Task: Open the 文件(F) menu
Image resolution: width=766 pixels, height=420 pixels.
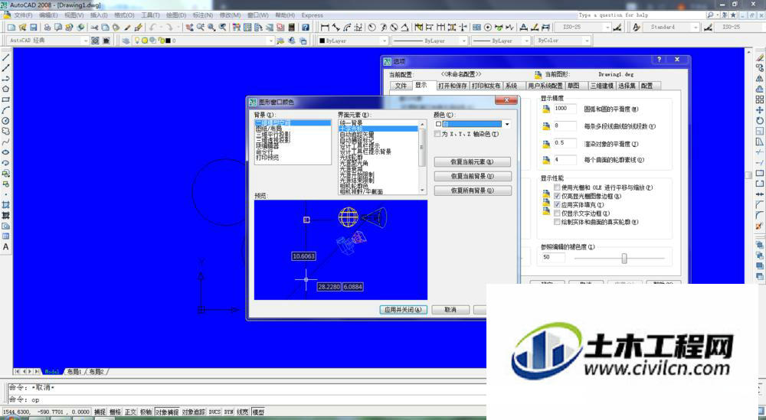Action: point(23,15)
